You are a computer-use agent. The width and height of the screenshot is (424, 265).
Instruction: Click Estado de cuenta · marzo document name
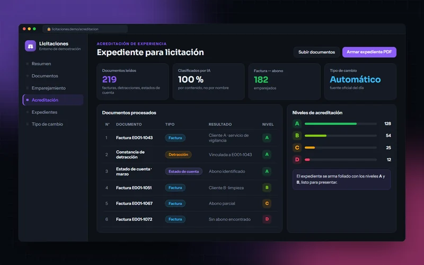tap(134, 171)
